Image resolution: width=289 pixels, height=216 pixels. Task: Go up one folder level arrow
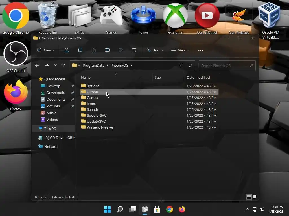pos(64,65)
